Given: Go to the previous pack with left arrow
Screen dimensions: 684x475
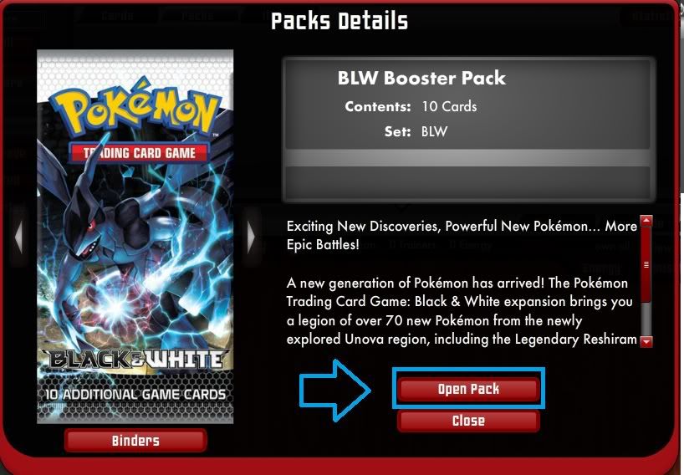Looking at the screenshot, I should click(18, 237).
